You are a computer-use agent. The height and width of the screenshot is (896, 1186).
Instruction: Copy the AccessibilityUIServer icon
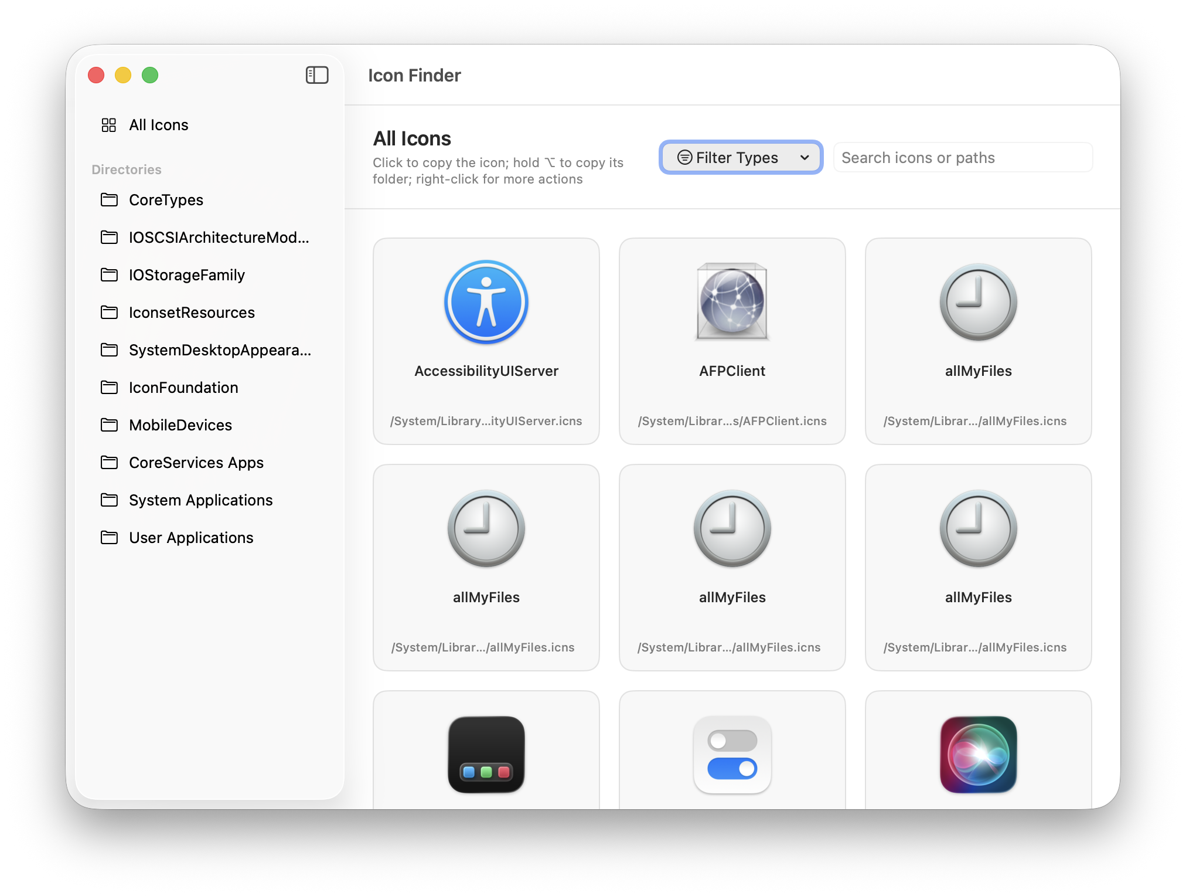[486, 302]
